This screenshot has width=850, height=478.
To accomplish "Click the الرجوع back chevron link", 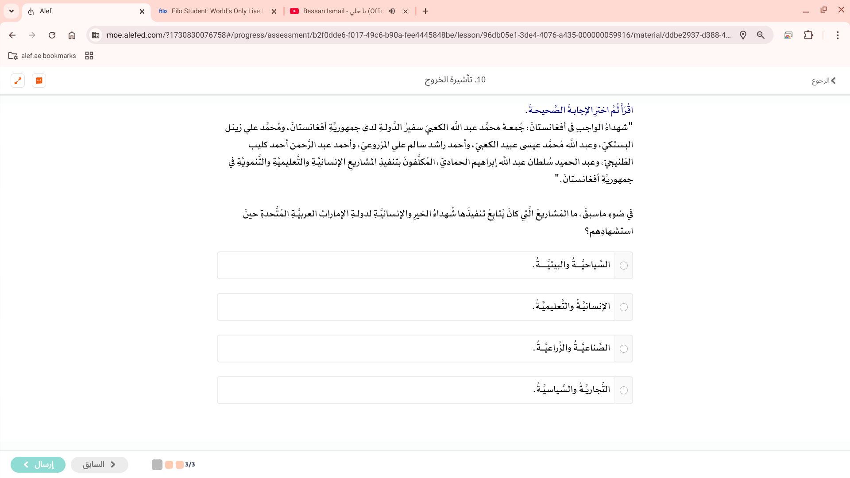I will 823,81.
